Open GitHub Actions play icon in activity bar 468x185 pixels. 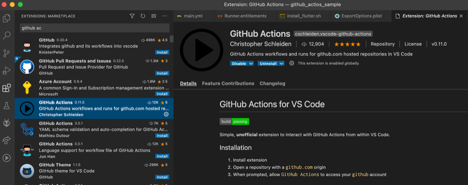click(7, 158)
